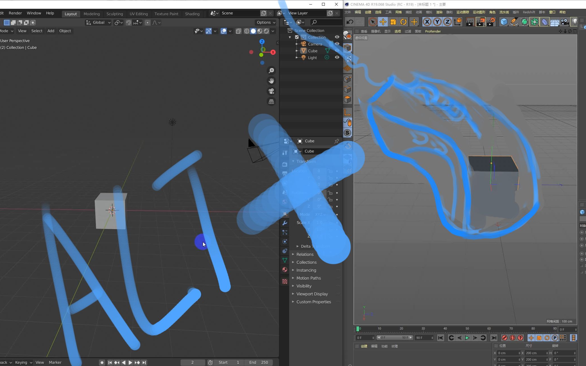Open the rotation Mode XYZ dropdown

320,214
